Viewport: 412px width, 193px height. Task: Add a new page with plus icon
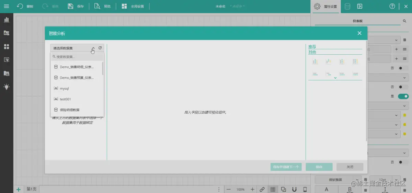click(18, 189)
